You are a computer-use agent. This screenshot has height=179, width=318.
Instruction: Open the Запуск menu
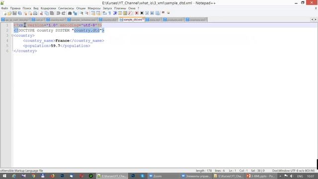click(x=107, y=8)
